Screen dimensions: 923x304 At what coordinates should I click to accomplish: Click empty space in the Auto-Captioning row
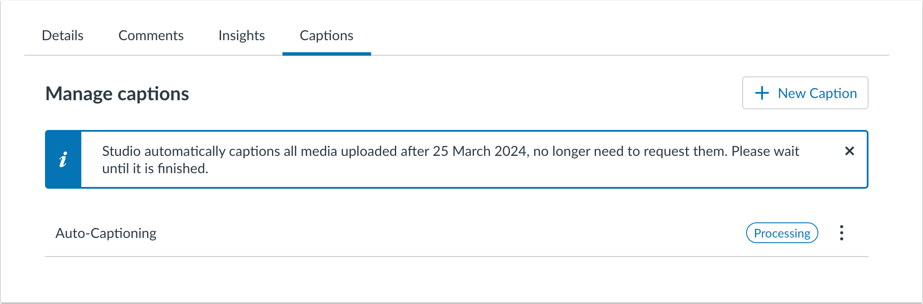[433, 233]
